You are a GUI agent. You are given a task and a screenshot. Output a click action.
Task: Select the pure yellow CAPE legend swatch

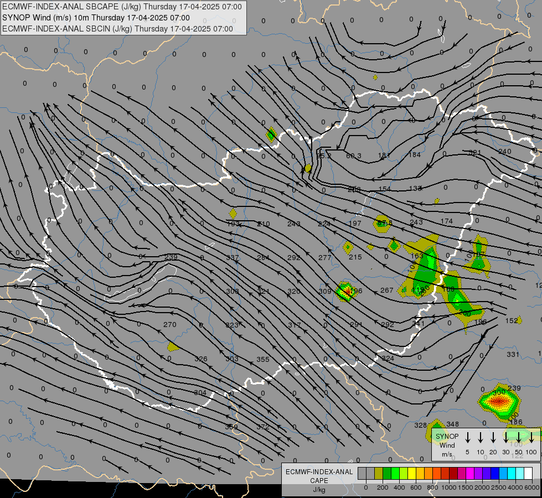[x=412, y=474]
